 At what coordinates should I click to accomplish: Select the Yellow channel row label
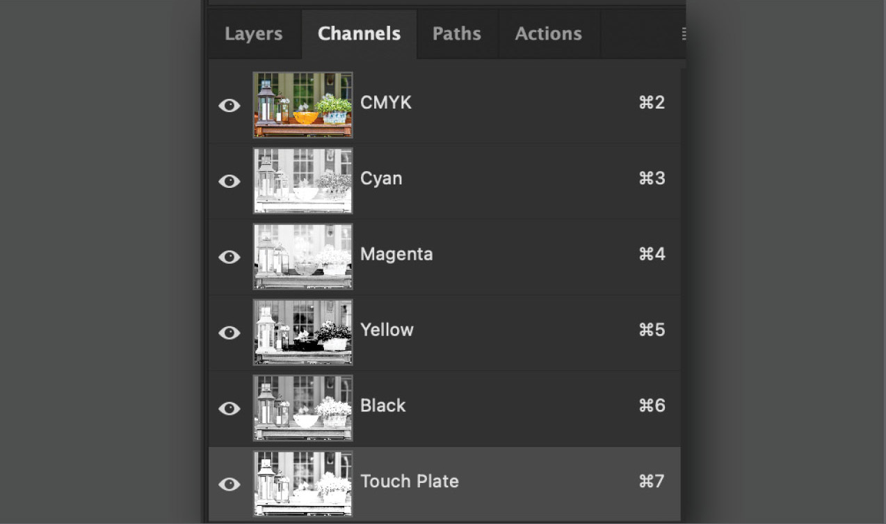coord(387,330)
